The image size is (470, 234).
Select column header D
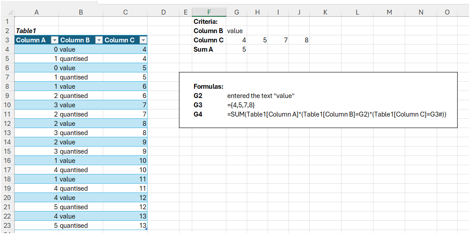163,12
